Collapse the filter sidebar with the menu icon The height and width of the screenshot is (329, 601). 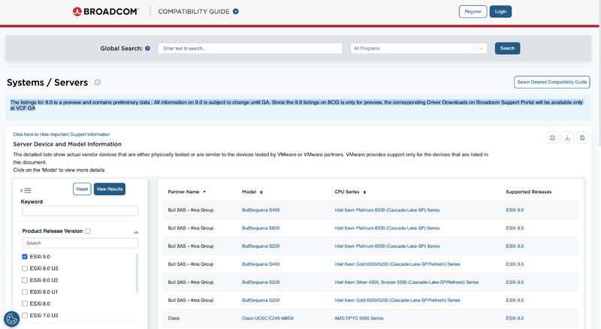pos(26,190)
